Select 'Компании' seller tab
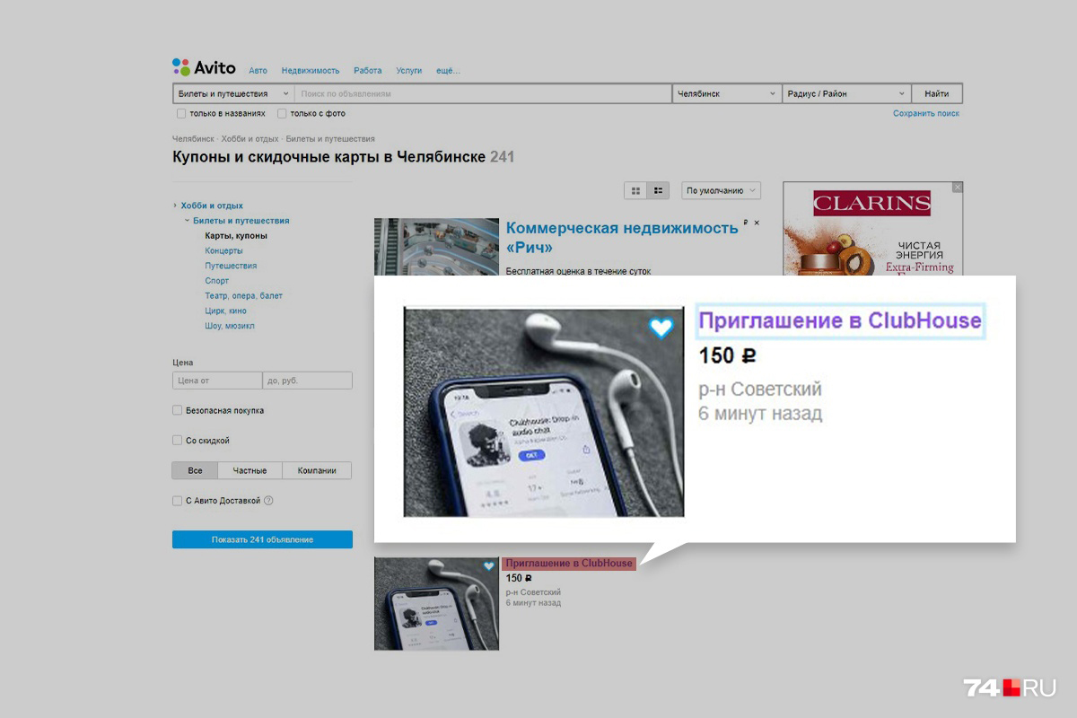Viewport: 1077px width, 718px height. pos(317,470)
